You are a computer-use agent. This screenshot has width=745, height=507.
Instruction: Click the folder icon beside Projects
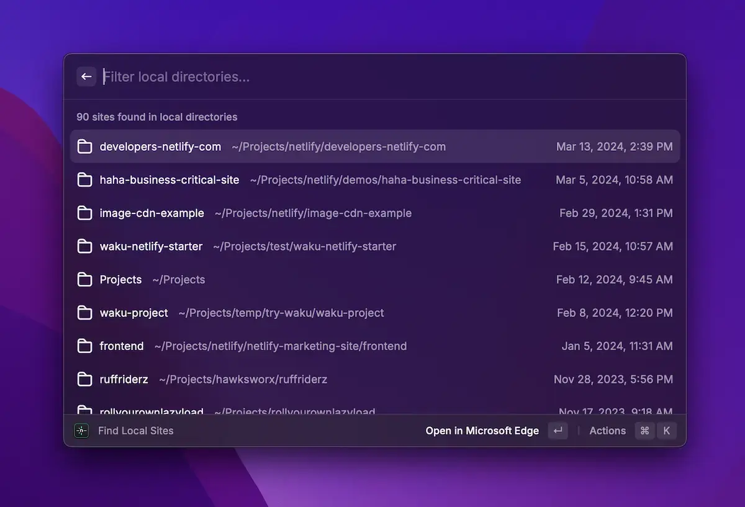[84, 279]
